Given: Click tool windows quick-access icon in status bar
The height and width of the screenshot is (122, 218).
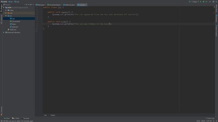Looking at the screenshot, I should (1, 121).
